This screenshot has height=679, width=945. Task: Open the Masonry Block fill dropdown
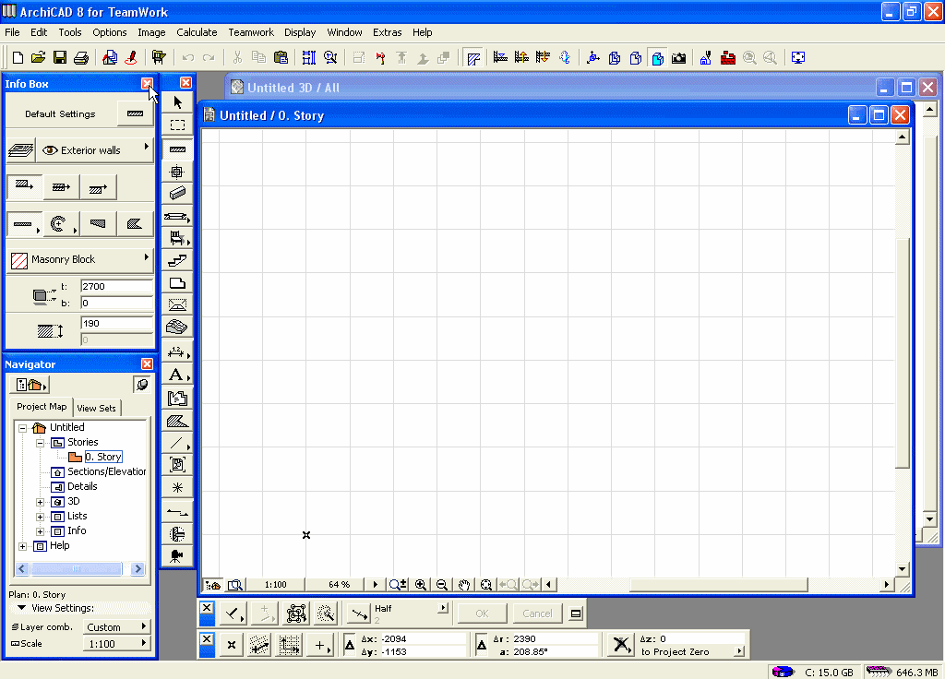coord(79,259)
